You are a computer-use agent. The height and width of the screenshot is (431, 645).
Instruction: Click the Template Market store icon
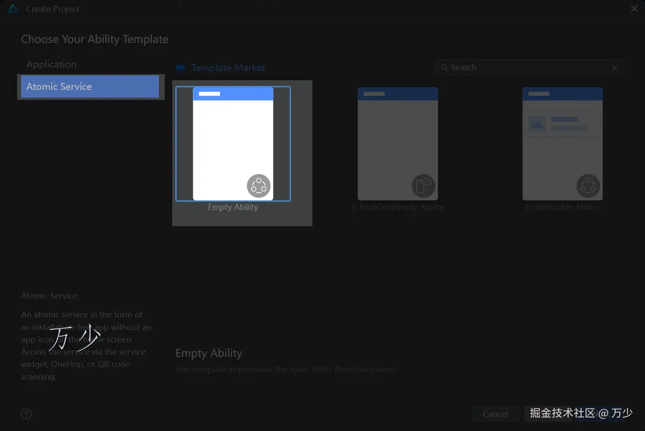181,68
